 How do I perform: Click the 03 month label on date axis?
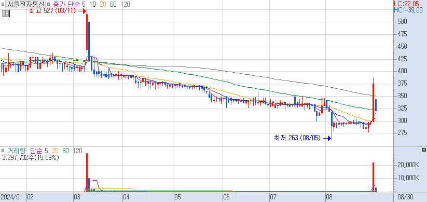pos(77,197)
